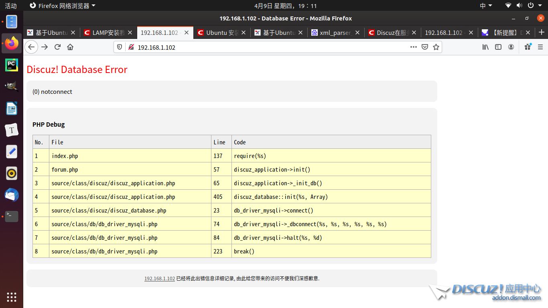548x308 pixels.
Task: Open the What's New gift icon
Action: [528, 47]
